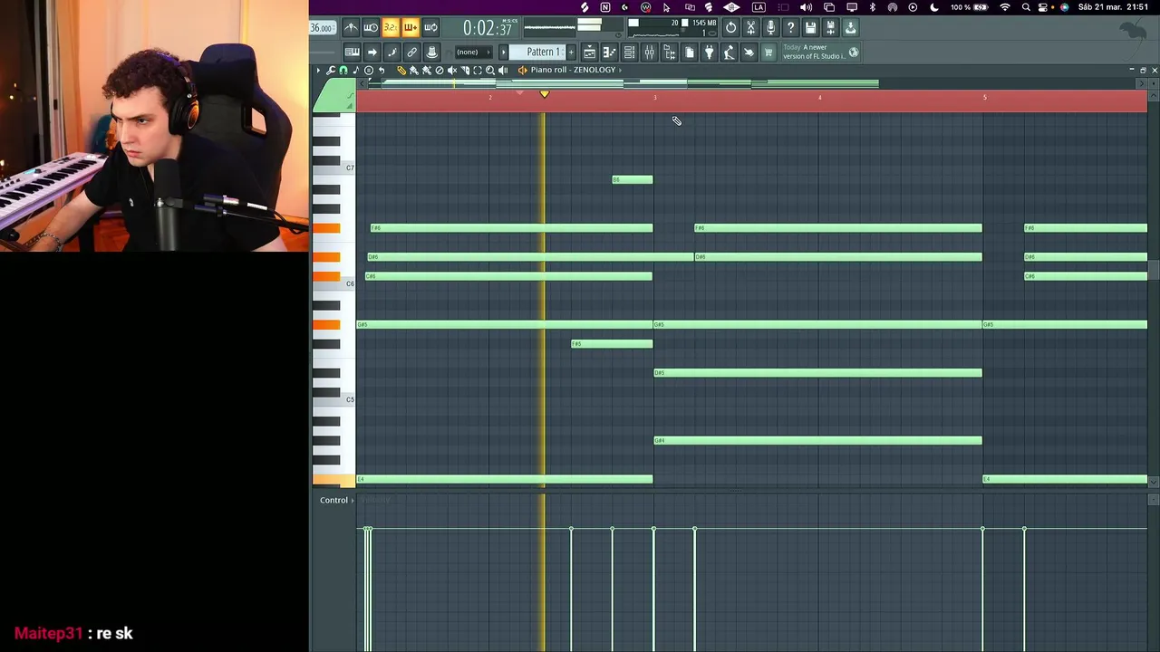The image size is (1160, 652).
Task: Open the shopping cart content library
Action: click(x=768, y=53)
